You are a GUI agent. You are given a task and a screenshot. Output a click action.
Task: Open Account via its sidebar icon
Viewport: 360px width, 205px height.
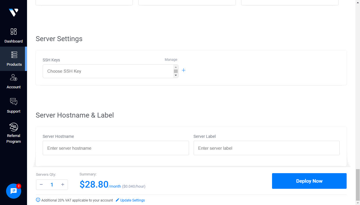(14, 78)
